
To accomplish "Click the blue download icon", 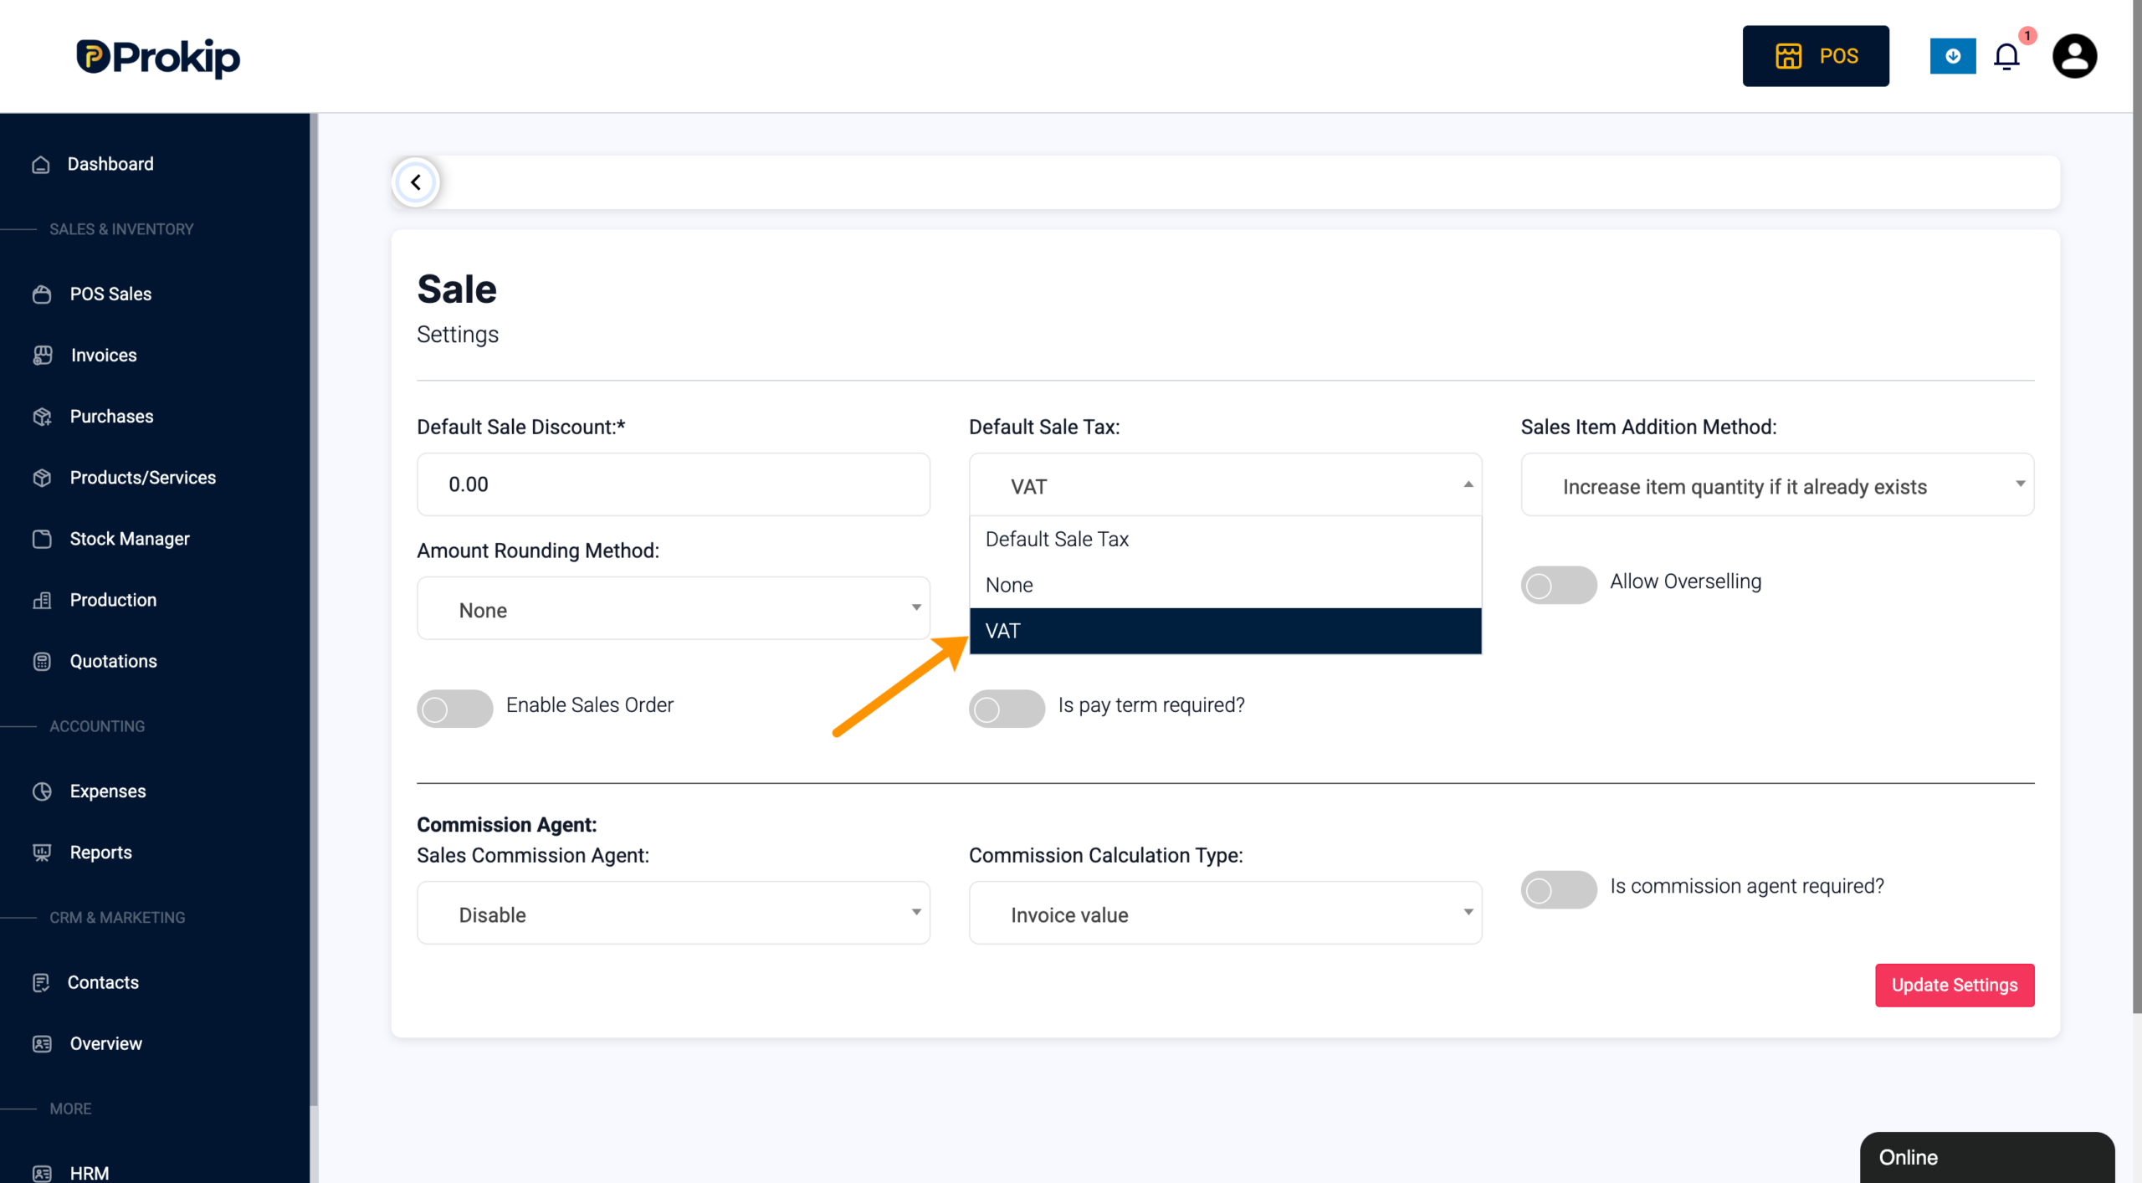I will [1952, 56].
